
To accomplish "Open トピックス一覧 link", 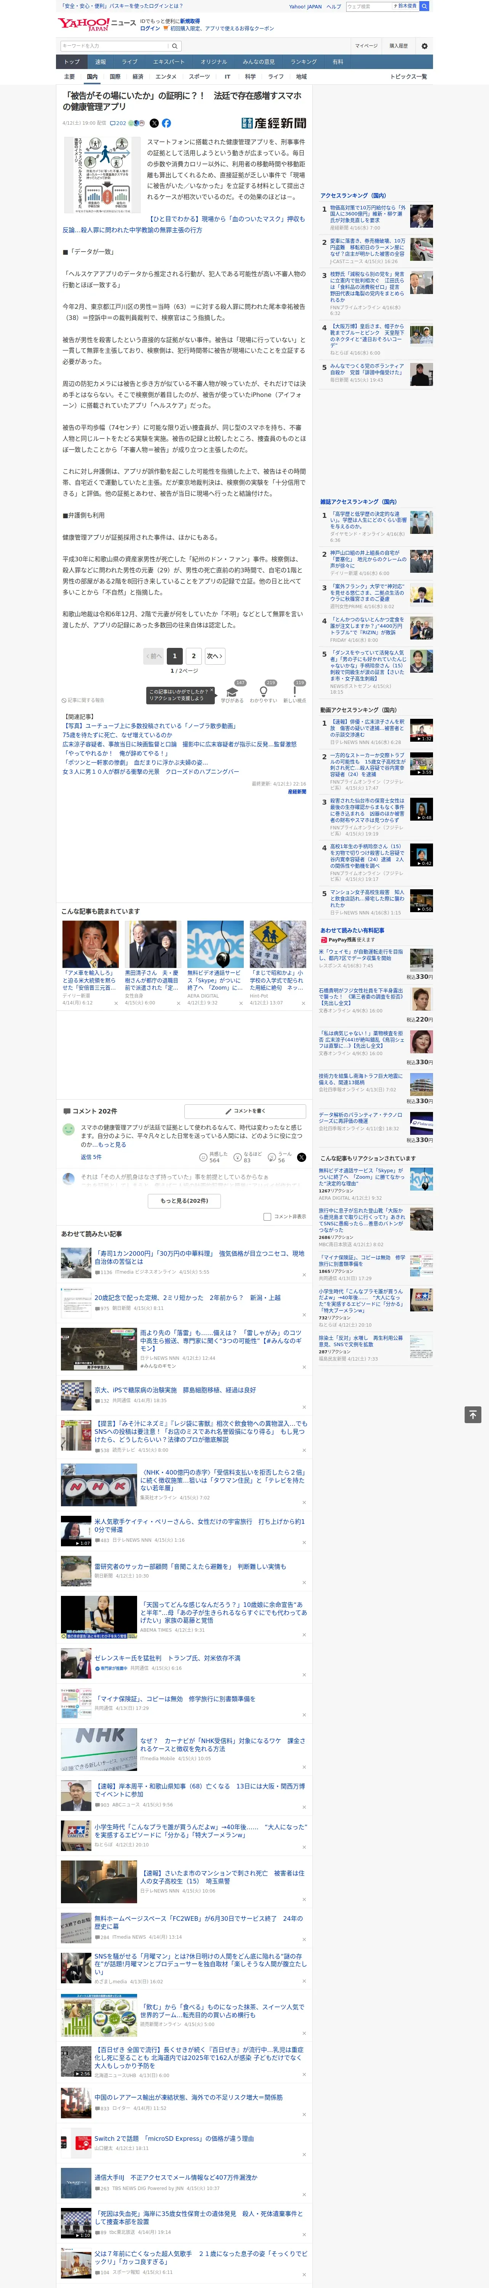I will 408,76.
